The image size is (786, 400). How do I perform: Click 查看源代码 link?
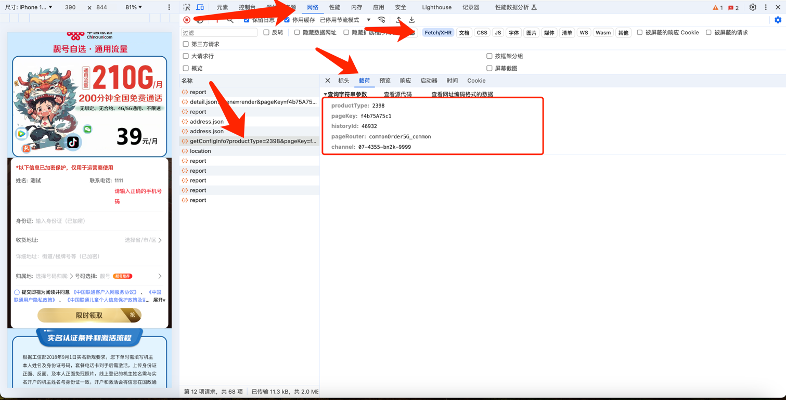pos(397,95)
